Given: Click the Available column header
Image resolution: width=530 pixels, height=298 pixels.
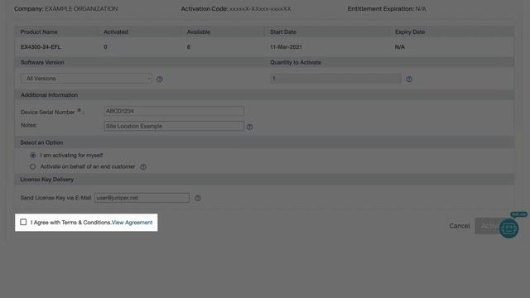Looking at the screenshot, I should click(x=199, y=31).
